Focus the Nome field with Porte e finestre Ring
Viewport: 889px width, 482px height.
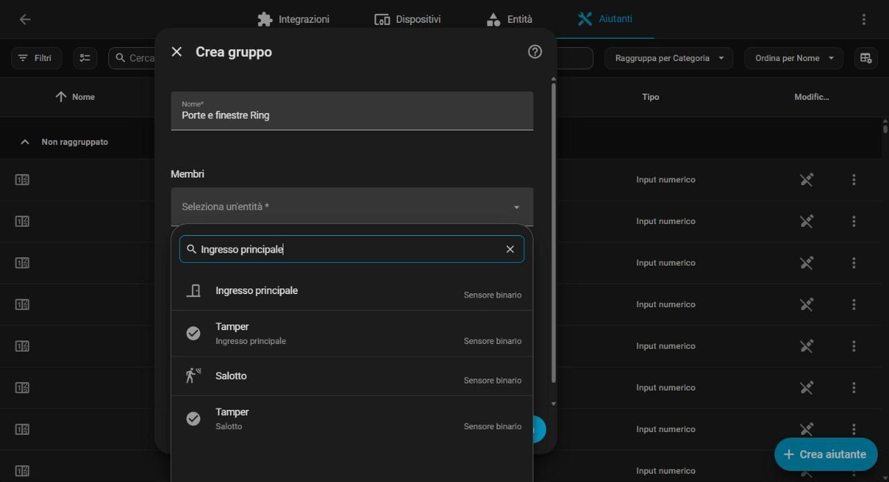(352, 111)
